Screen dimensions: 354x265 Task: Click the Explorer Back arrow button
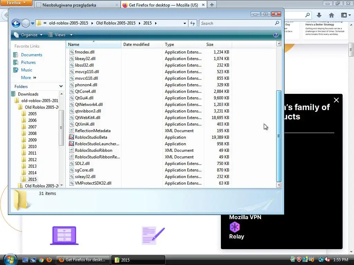16,23
